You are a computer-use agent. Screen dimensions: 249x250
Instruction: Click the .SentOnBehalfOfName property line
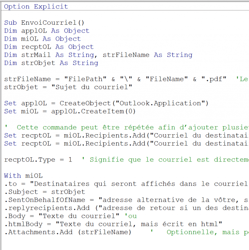coord(49,200)
